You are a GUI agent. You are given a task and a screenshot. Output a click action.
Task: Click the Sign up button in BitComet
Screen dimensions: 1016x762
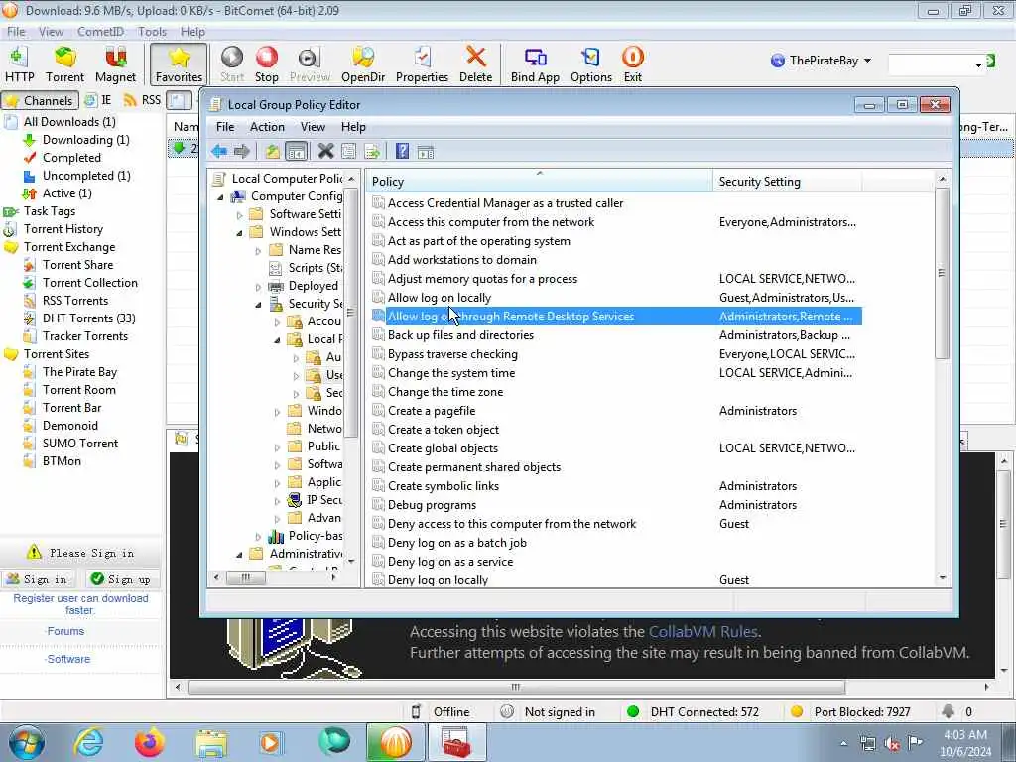121,579
